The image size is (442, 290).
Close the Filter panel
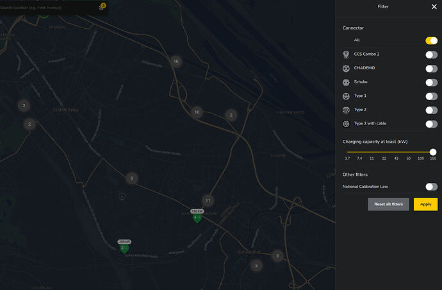coord(434,6)
